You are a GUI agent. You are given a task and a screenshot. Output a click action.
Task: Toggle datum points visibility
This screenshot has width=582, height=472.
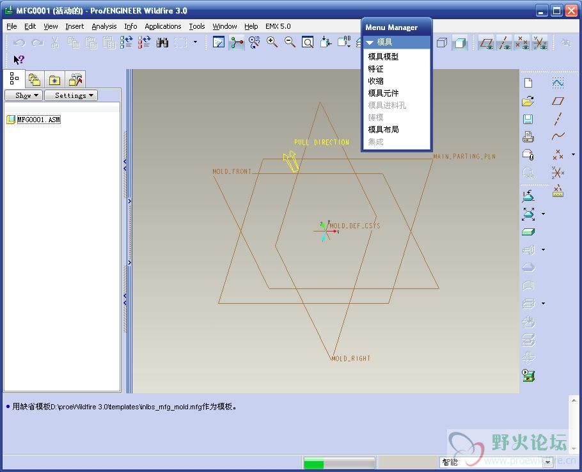tap(522, 43)
